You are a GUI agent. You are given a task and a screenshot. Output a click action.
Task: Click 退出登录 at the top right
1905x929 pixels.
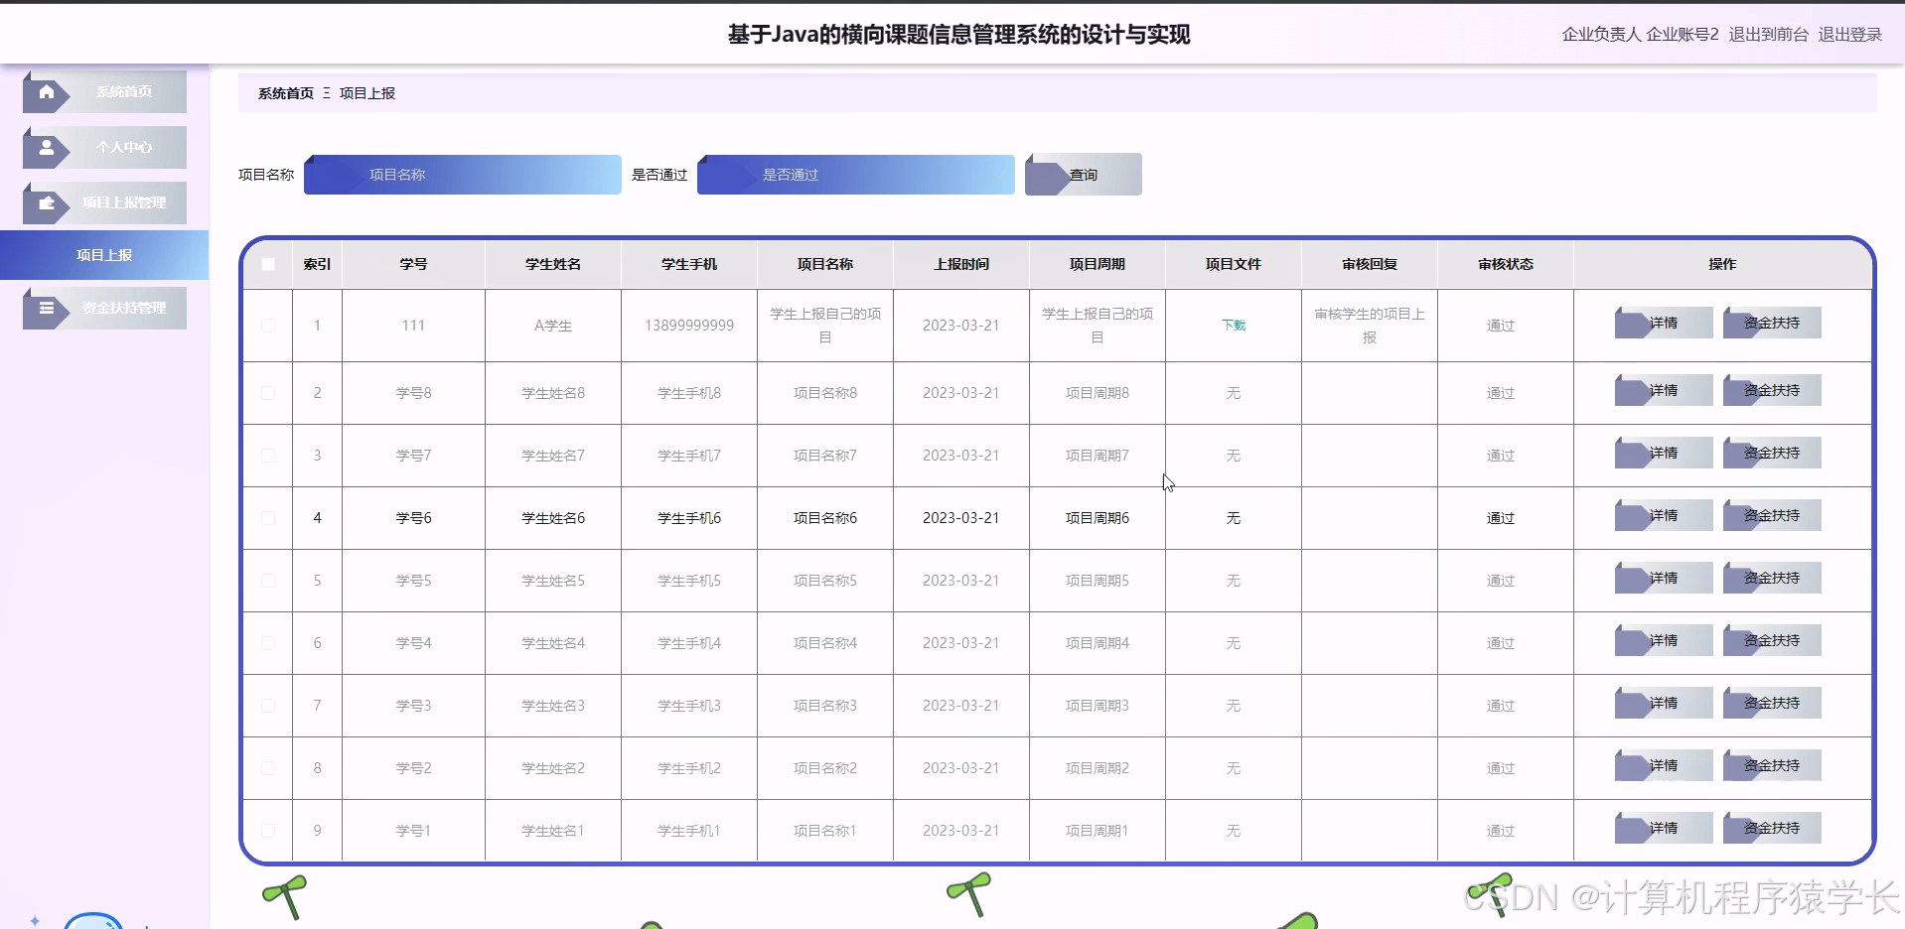click(x=1849, y=33)
